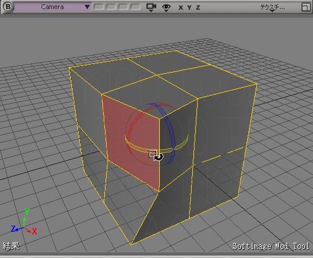
Task: Toggle the X axis button
Action: pos(181,8)
